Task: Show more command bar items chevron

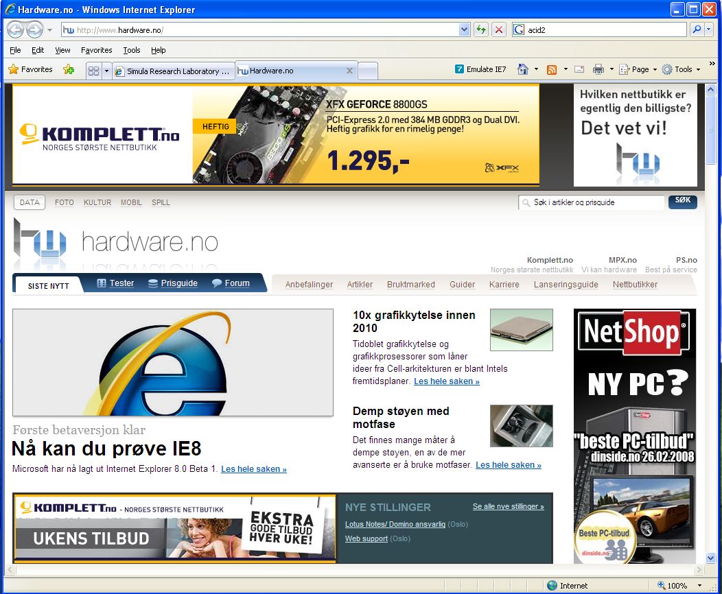Action: [x=712, y=64]
